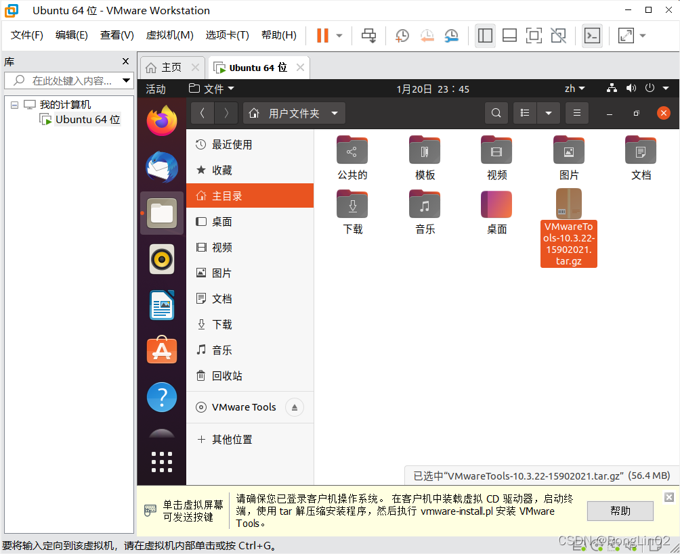680x554 pixels.
Task: Pause the virtual machine with the orange pause icon
Action: [322, 36]
